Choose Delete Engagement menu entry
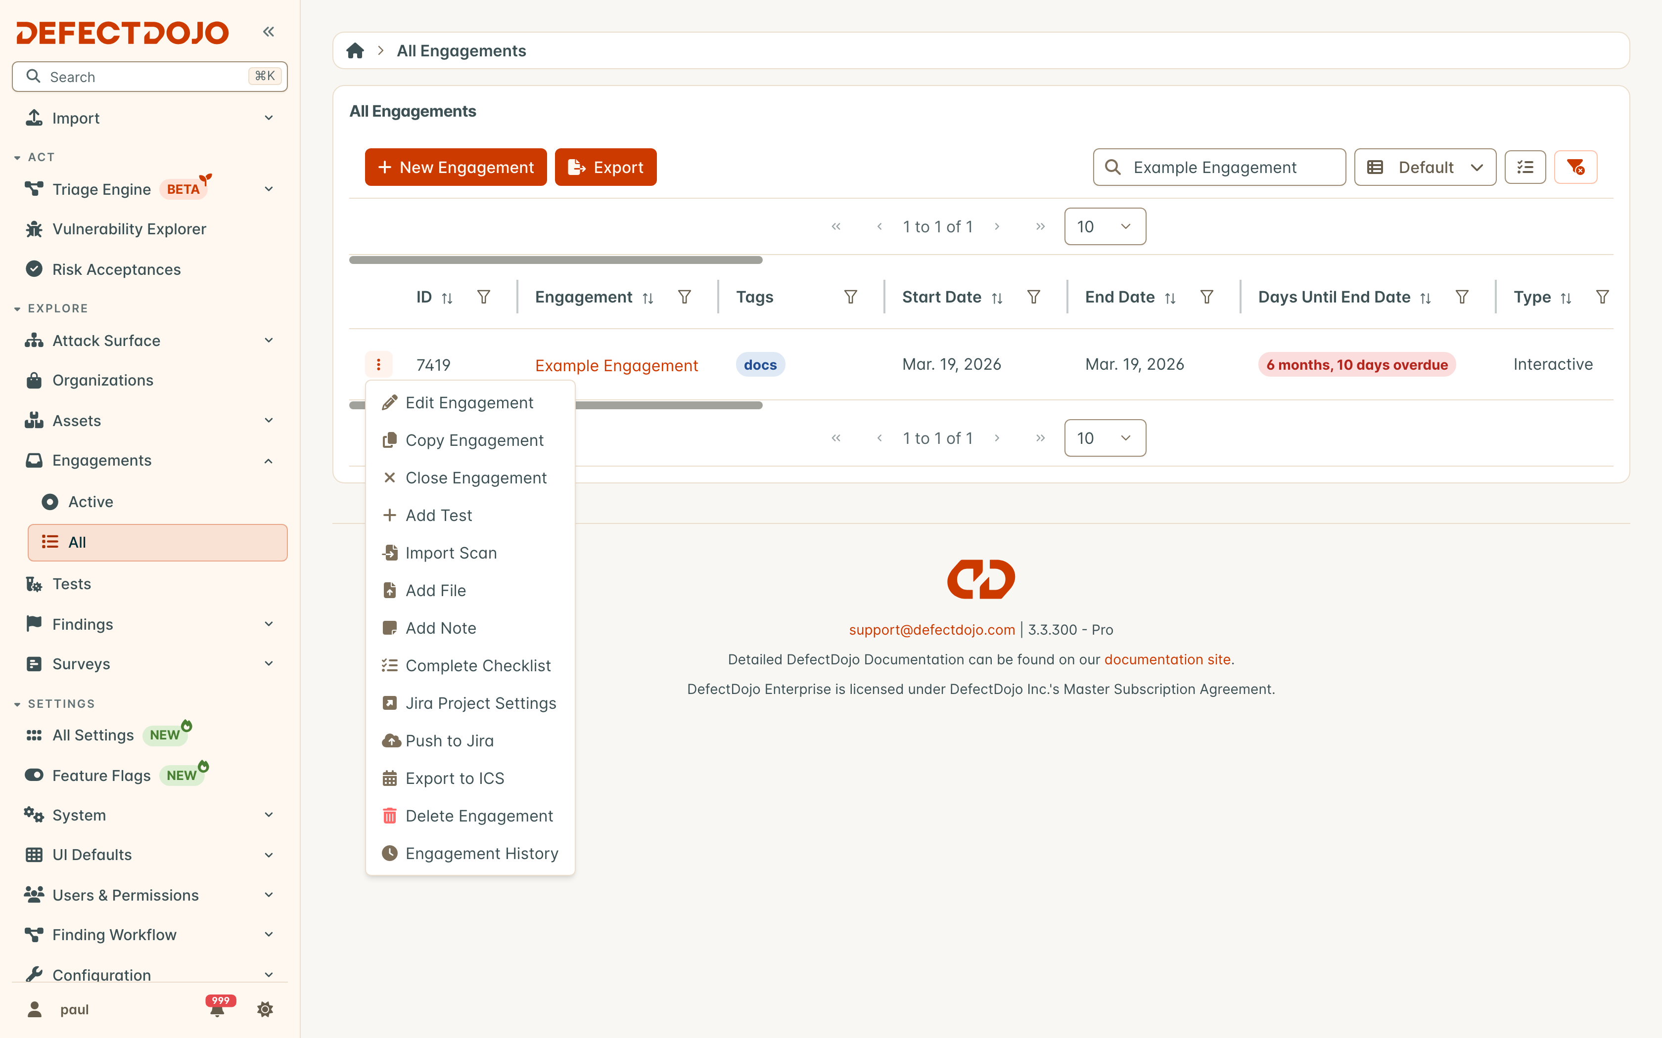 pyautogui.click(x=470, y=816)
